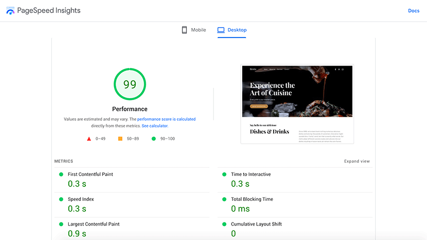Click the 99 performance score gauge
Viewport: 427px width, 240px height.
coord(130,84)
